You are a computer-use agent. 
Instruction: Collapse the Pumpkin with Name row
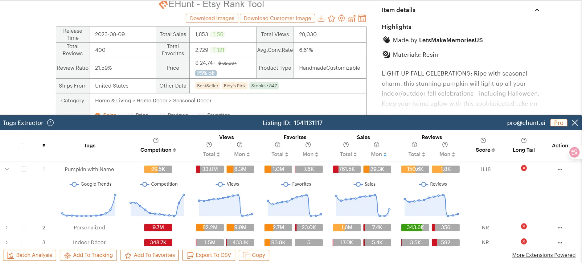(x=7, y=169)
